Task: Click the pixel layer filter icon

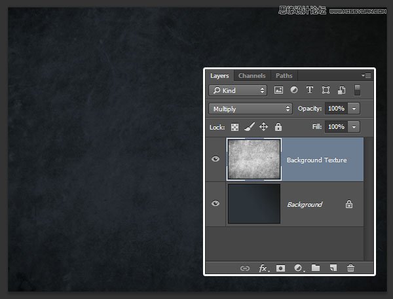Action: click(278, 90)
